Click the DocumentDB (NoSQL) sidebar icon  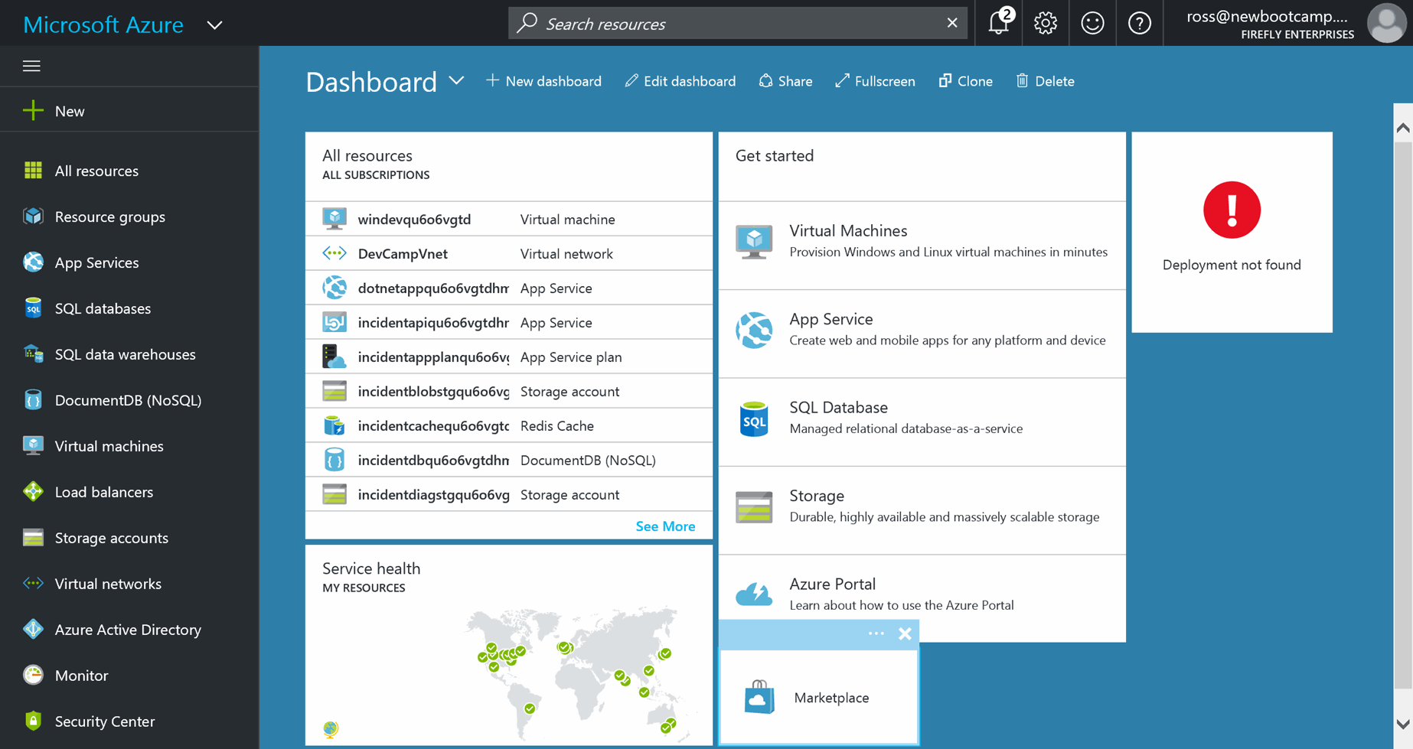point(33,399)
